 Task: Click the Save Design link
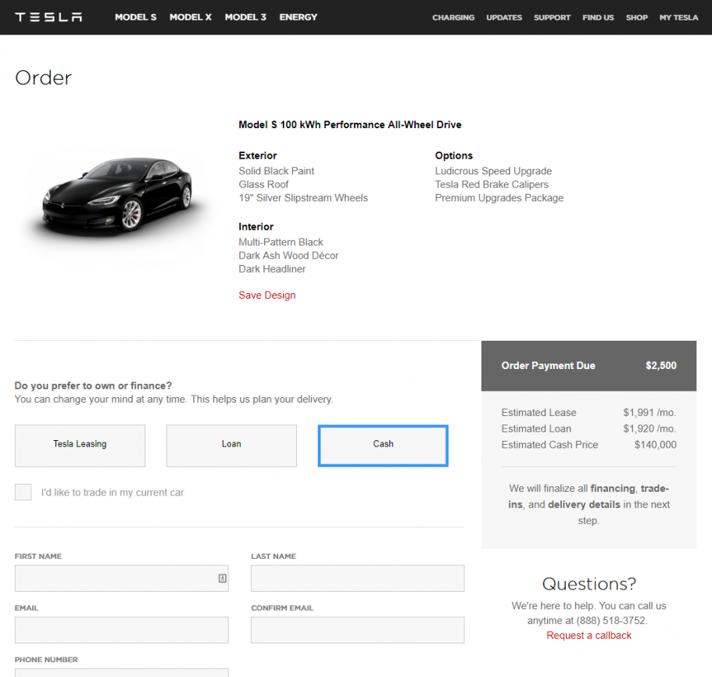click(267, 296)
